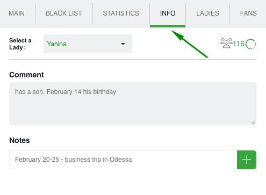The image size is (266, 195).
Task: Add note with green plus button
Action: (x=247, y=160)
